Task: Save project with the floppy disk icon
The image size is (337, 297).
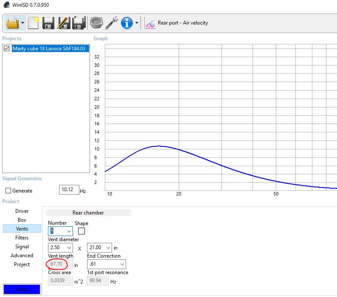Action: (48, 23)
